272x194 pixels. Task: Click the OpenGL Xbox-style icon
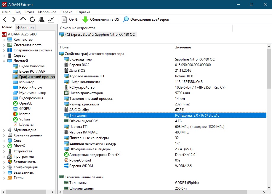click(x=15, y=103)
